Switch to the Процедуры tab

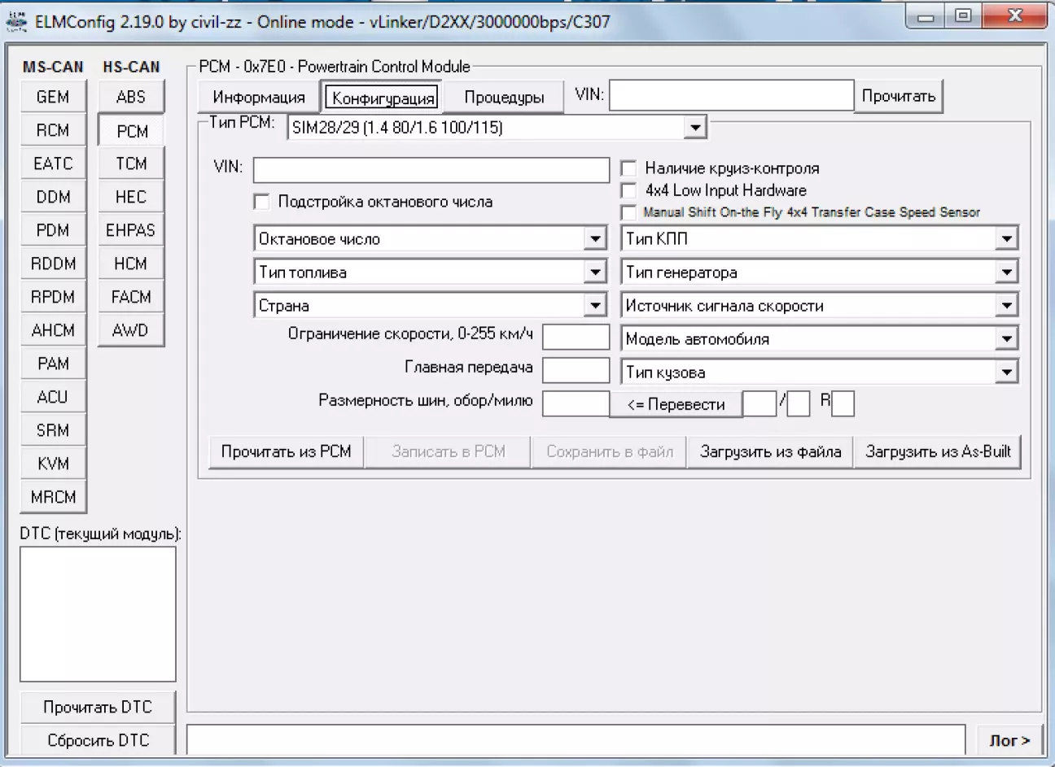(504, 98)
